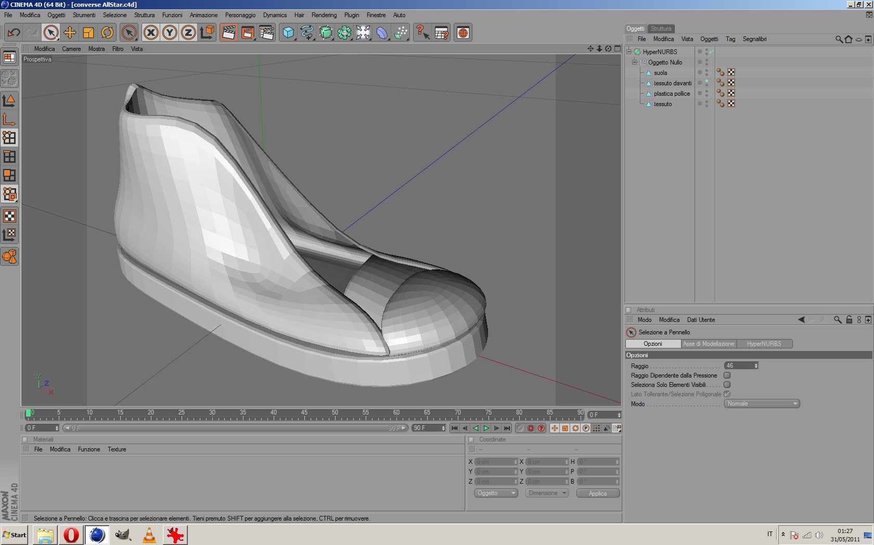
Task: Click the Raggio value field
Action: coord(739,366)
